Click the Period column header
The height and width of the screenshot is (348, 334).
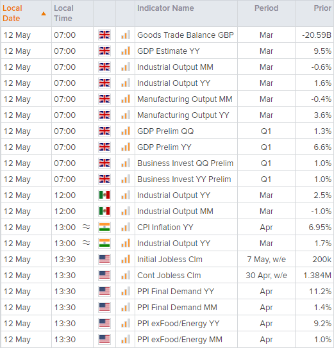(266, 8)
